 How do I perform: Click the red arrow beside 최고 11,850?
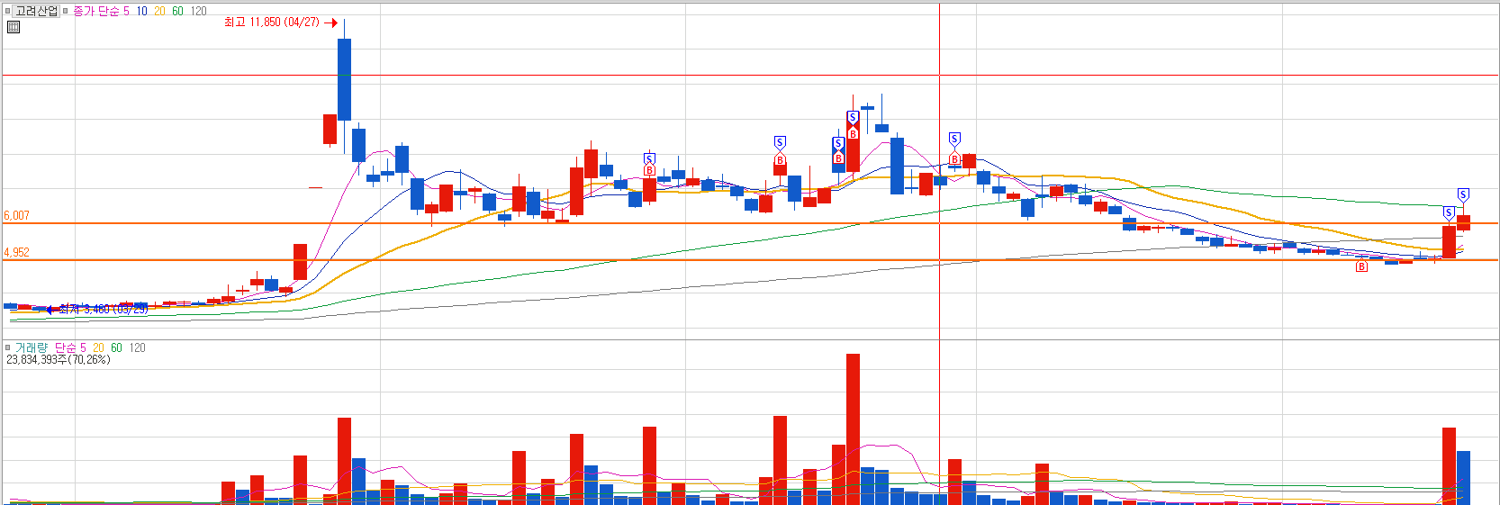point(330,23)
